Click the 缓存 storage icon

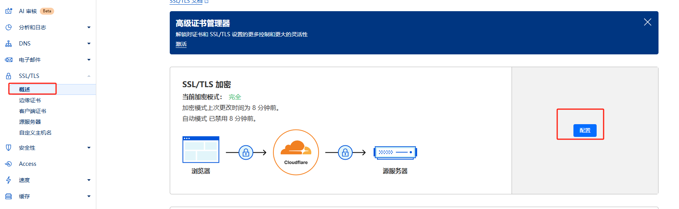coord(9,196)
